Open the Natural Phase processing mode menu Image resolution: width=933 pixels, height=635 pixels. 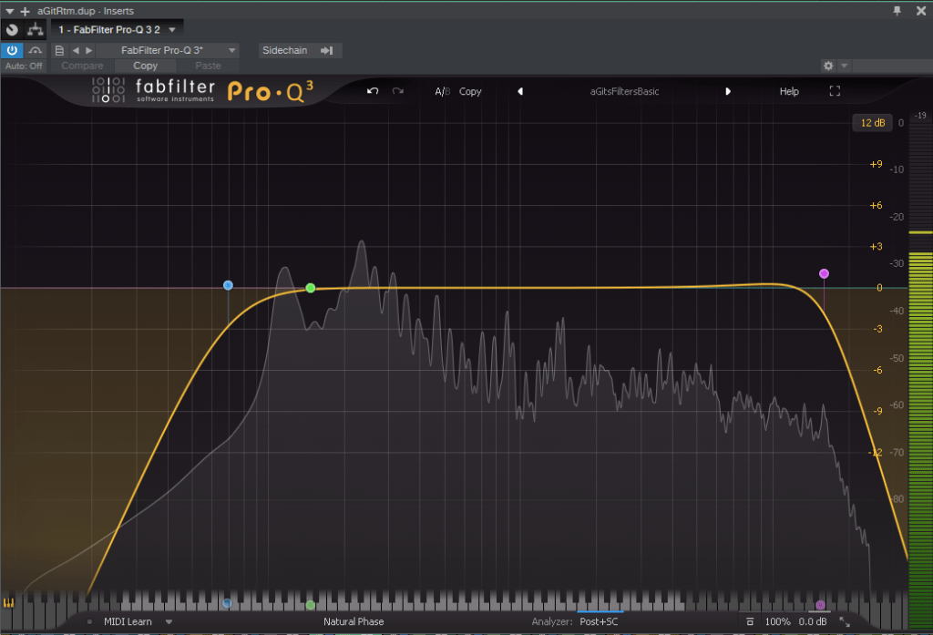tap(354, 621)
